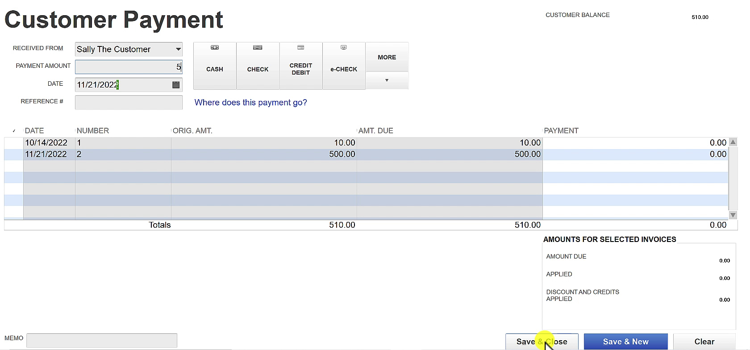This screenshot has width=750, height=350.
Task: Click the AMT. DUE column header
Action: click(376, 131)
